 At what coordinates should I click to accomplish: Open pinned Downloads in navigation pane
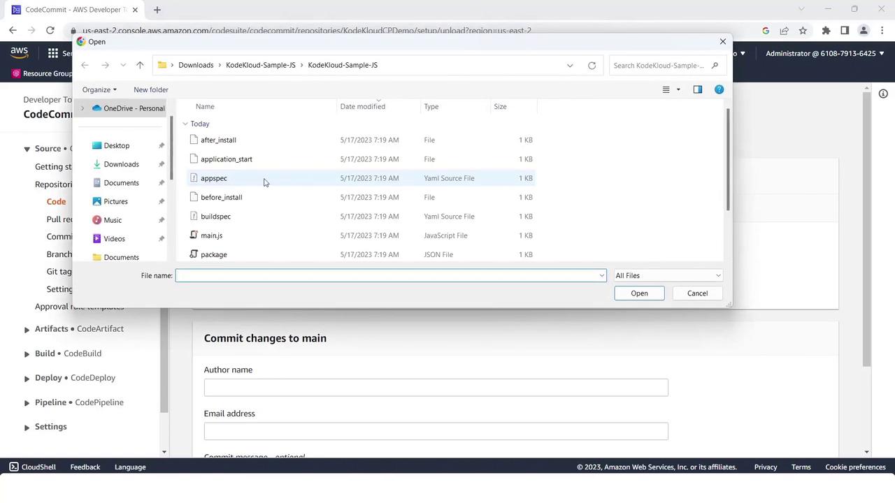(x=121, y=164)
